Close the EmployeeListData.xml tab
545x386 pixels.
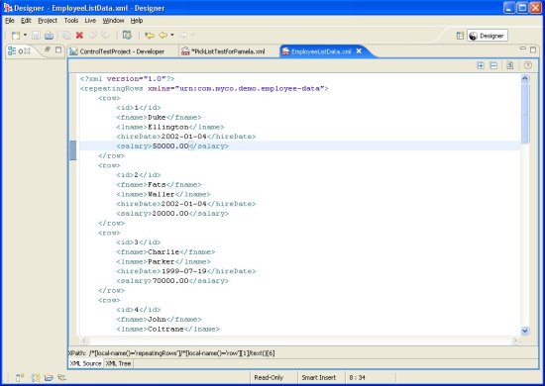[x=359, y=51]
